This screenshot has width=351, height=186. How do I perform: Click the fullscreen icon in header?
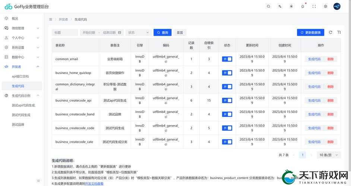(x=314, y=6)
